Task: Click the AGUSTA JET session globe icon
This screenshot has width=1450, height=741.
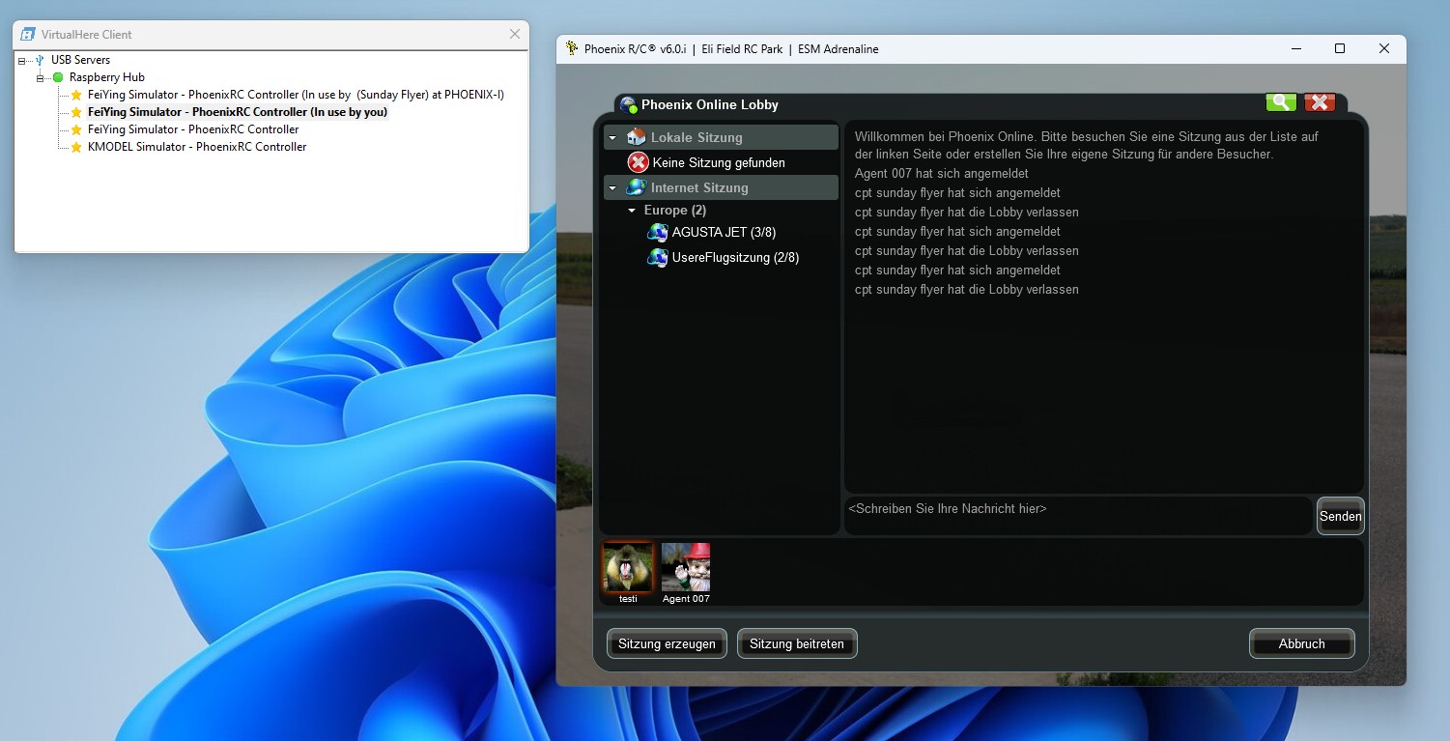Action: pyautogui.click(x=658, y=233)
